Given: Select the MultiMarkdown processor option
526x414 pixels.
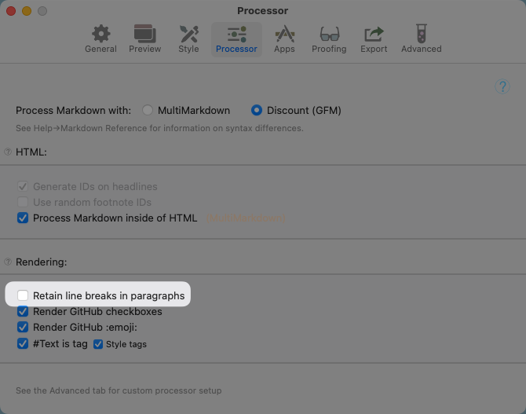Looking at the screenshot, I should (x=148, y=111).
